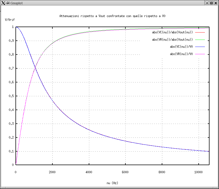Close the Gnuplot window
This screenshot has height=189, width=219.
click(216, 3)
